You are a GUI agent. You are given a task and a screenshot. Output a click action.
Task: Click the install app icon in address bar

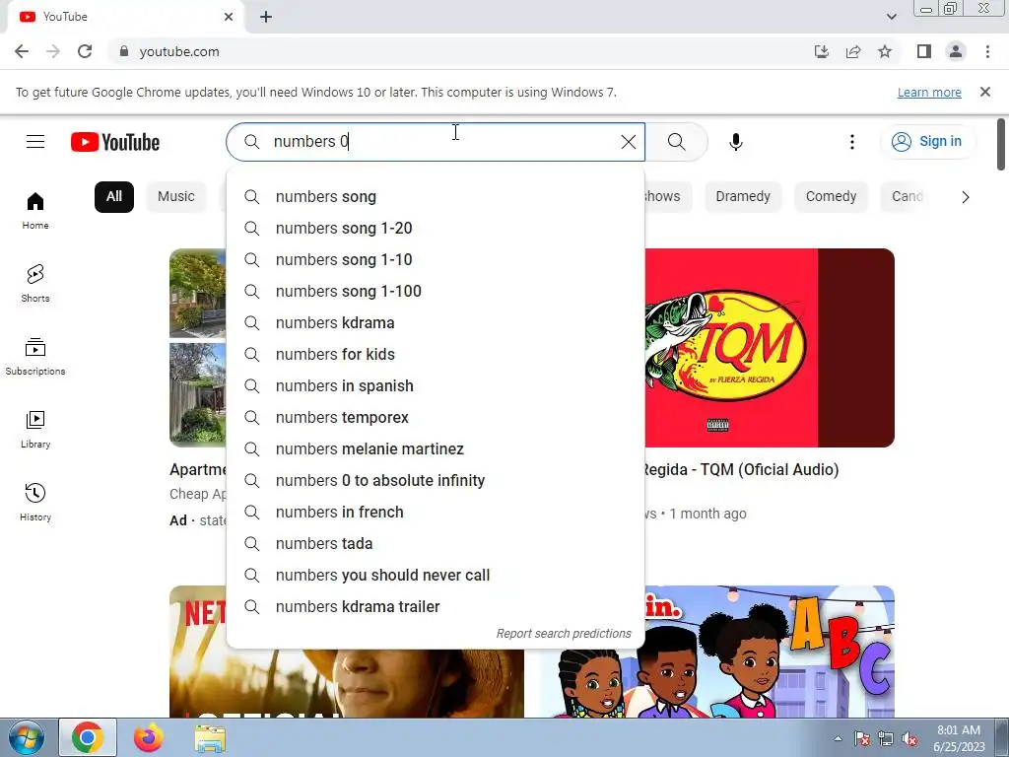[821, 51]
